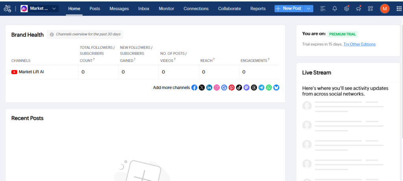Open the Connections tab
This screenshot has height=181, width=403.
click(196, 9)
